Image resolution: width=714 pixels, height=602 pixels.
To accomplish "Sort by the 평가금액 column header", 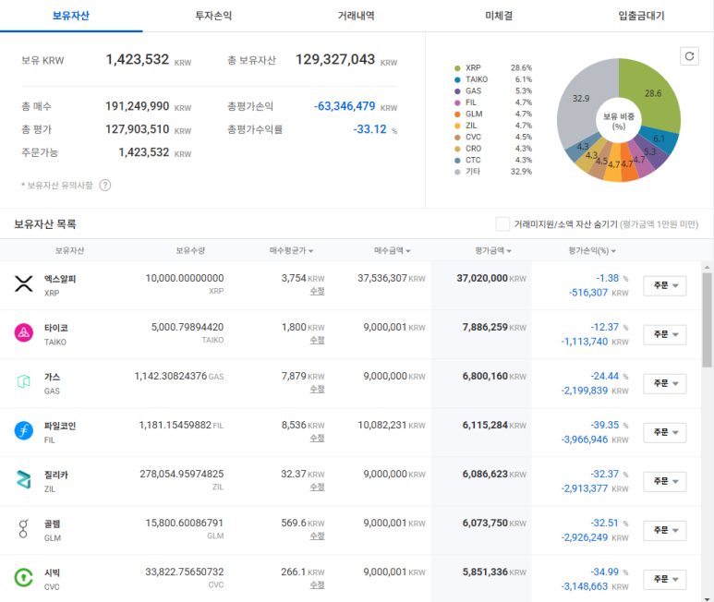I will pos(493,251).
